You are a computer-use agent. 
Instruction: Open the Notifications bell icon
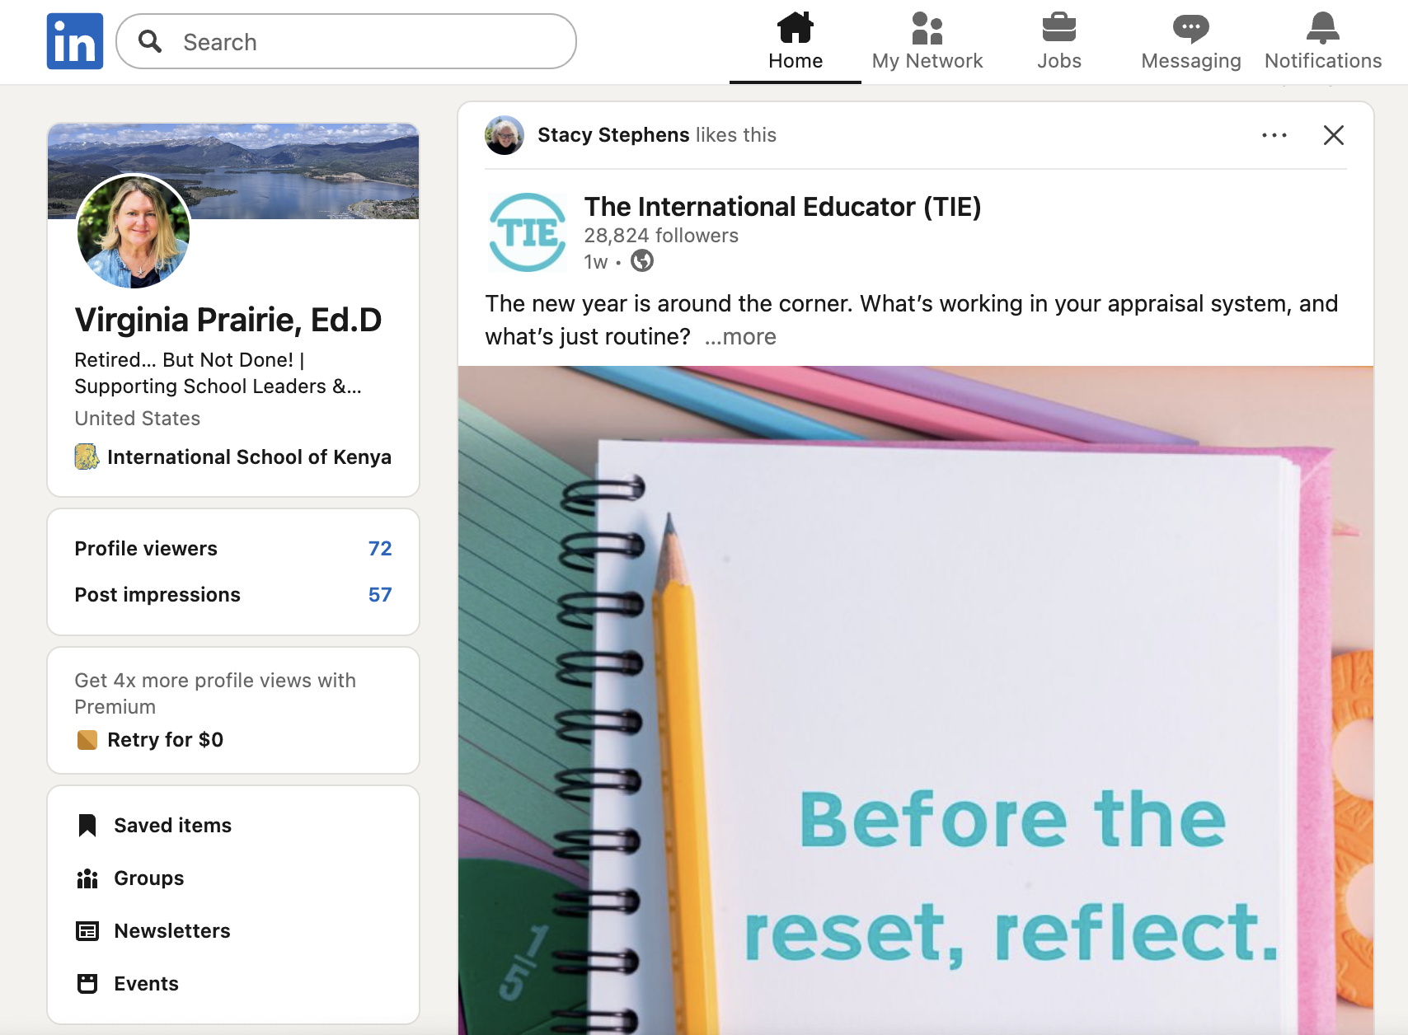(1322, 29)
